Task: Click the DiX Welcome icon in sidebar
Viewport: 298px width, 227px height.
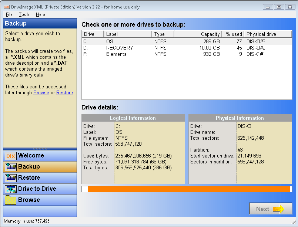Action: [10, 156]
